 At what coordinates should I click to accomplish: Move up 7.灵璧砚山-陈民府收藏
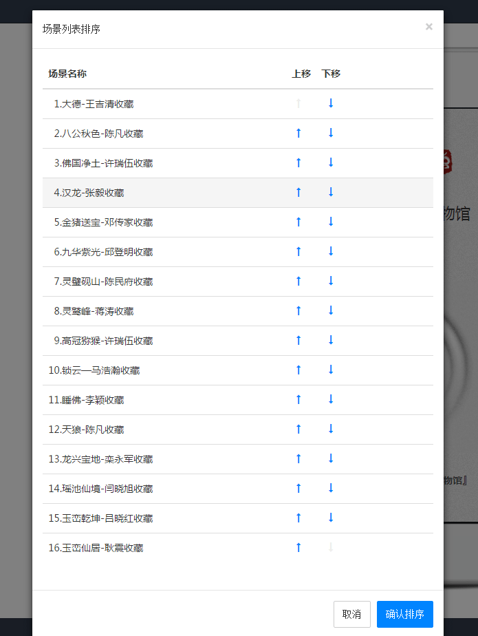[x=298, y=281]
